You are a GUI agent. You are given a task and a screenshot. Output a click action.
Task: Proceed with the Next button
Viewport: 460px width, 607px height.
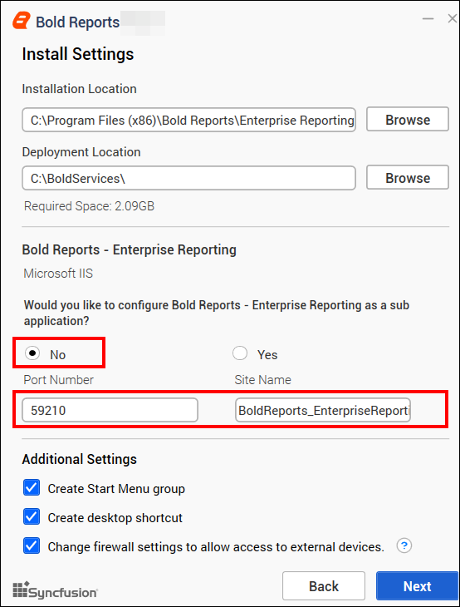pyautogui.click(x=417, y=585)
